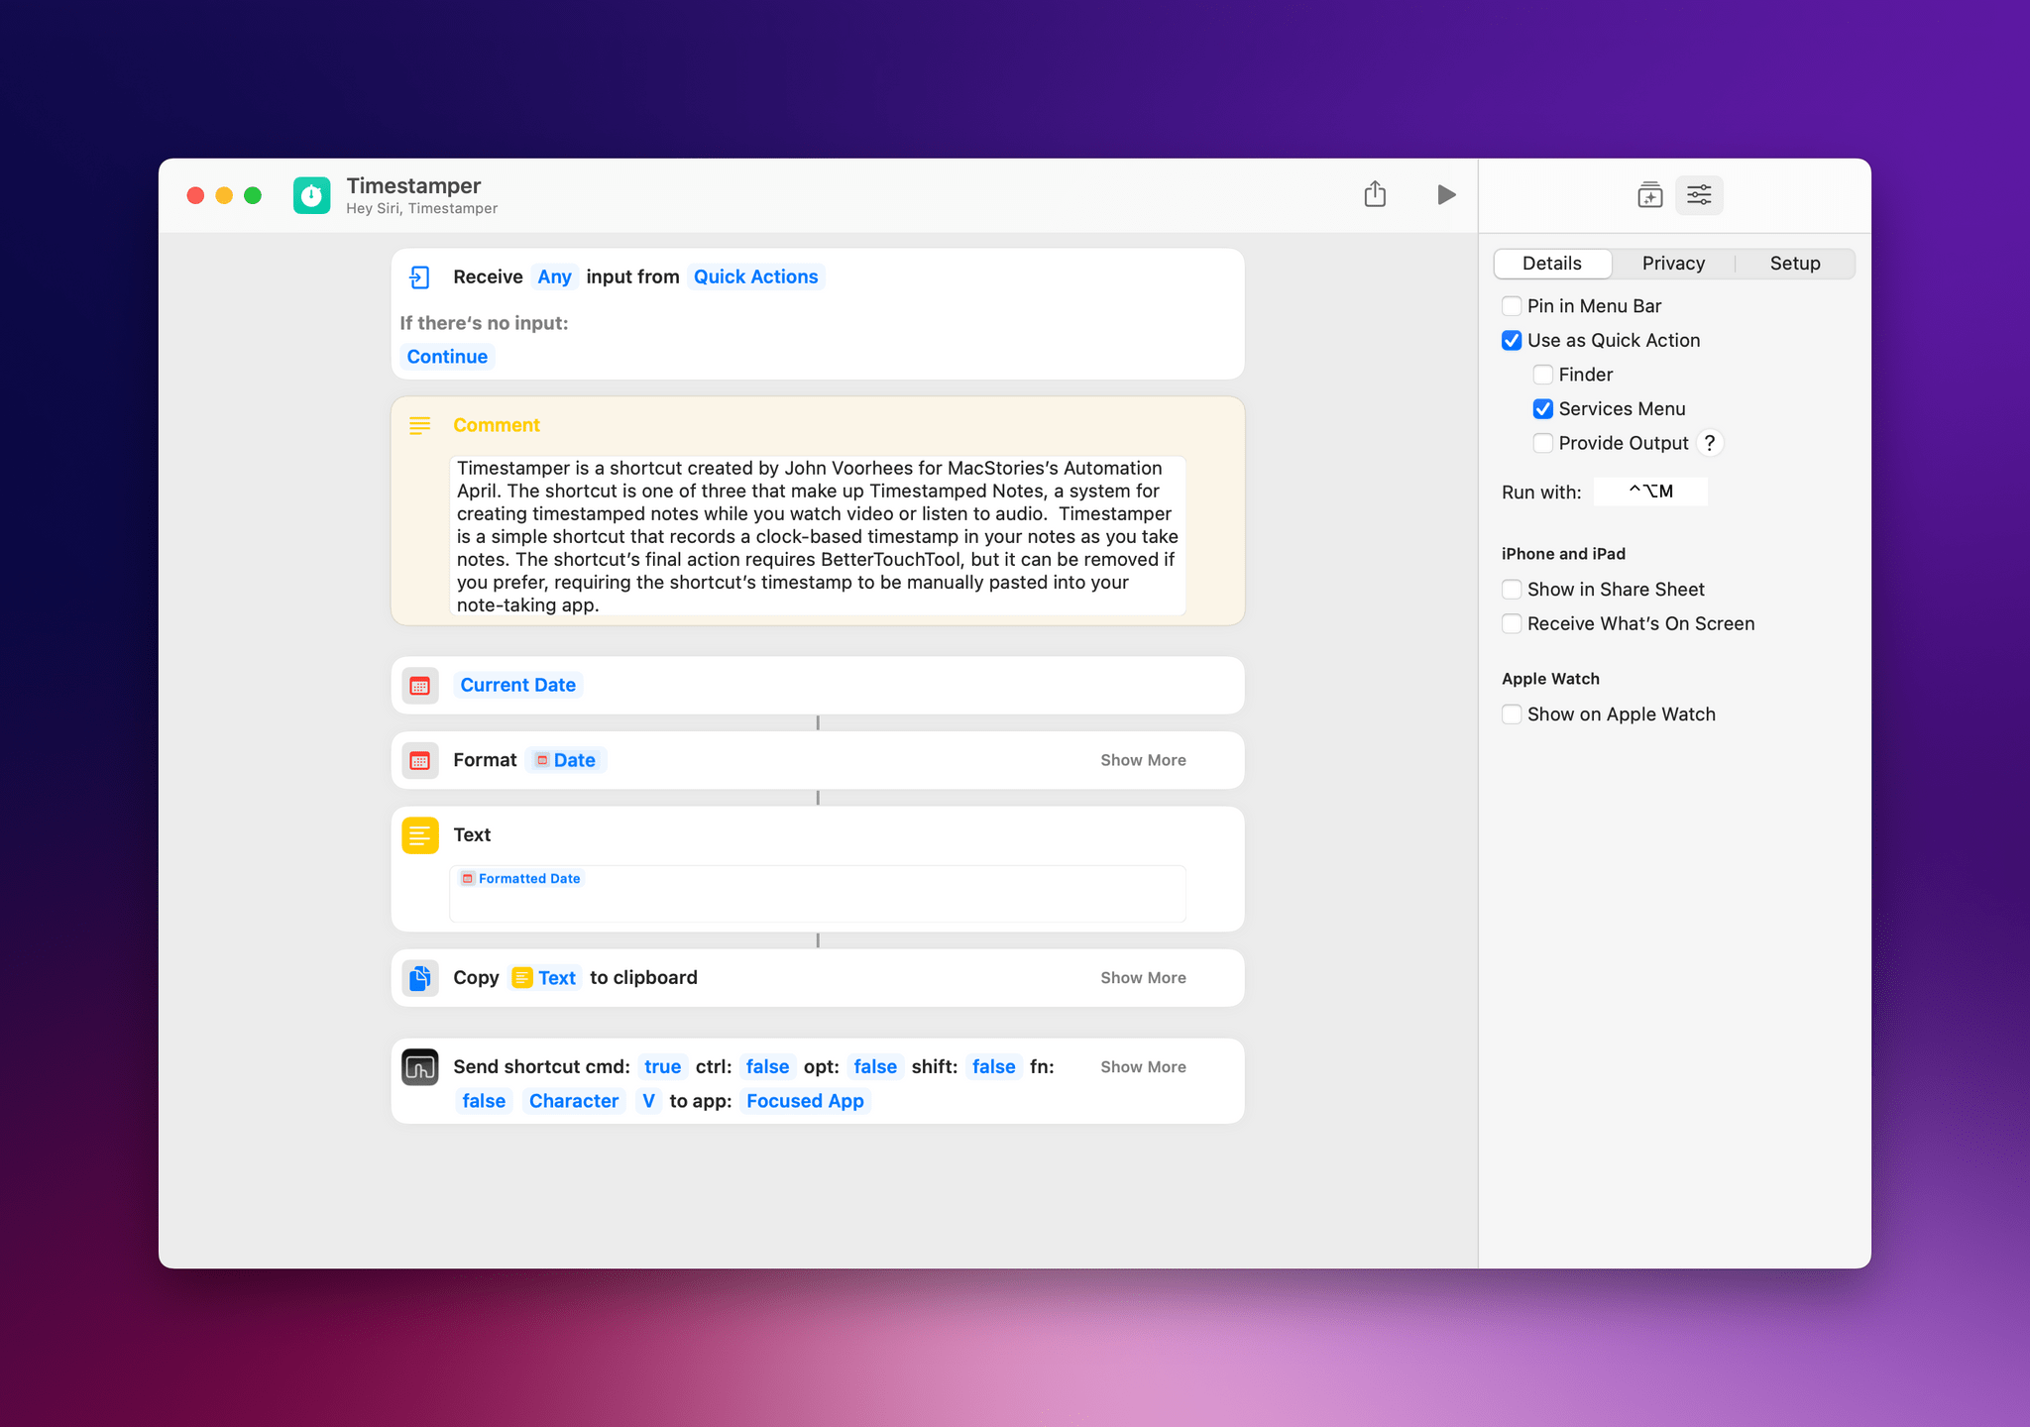Click the yellow Text action icon
Viewport: 2030px width, 1427px height.
click(x=420, y=835)
